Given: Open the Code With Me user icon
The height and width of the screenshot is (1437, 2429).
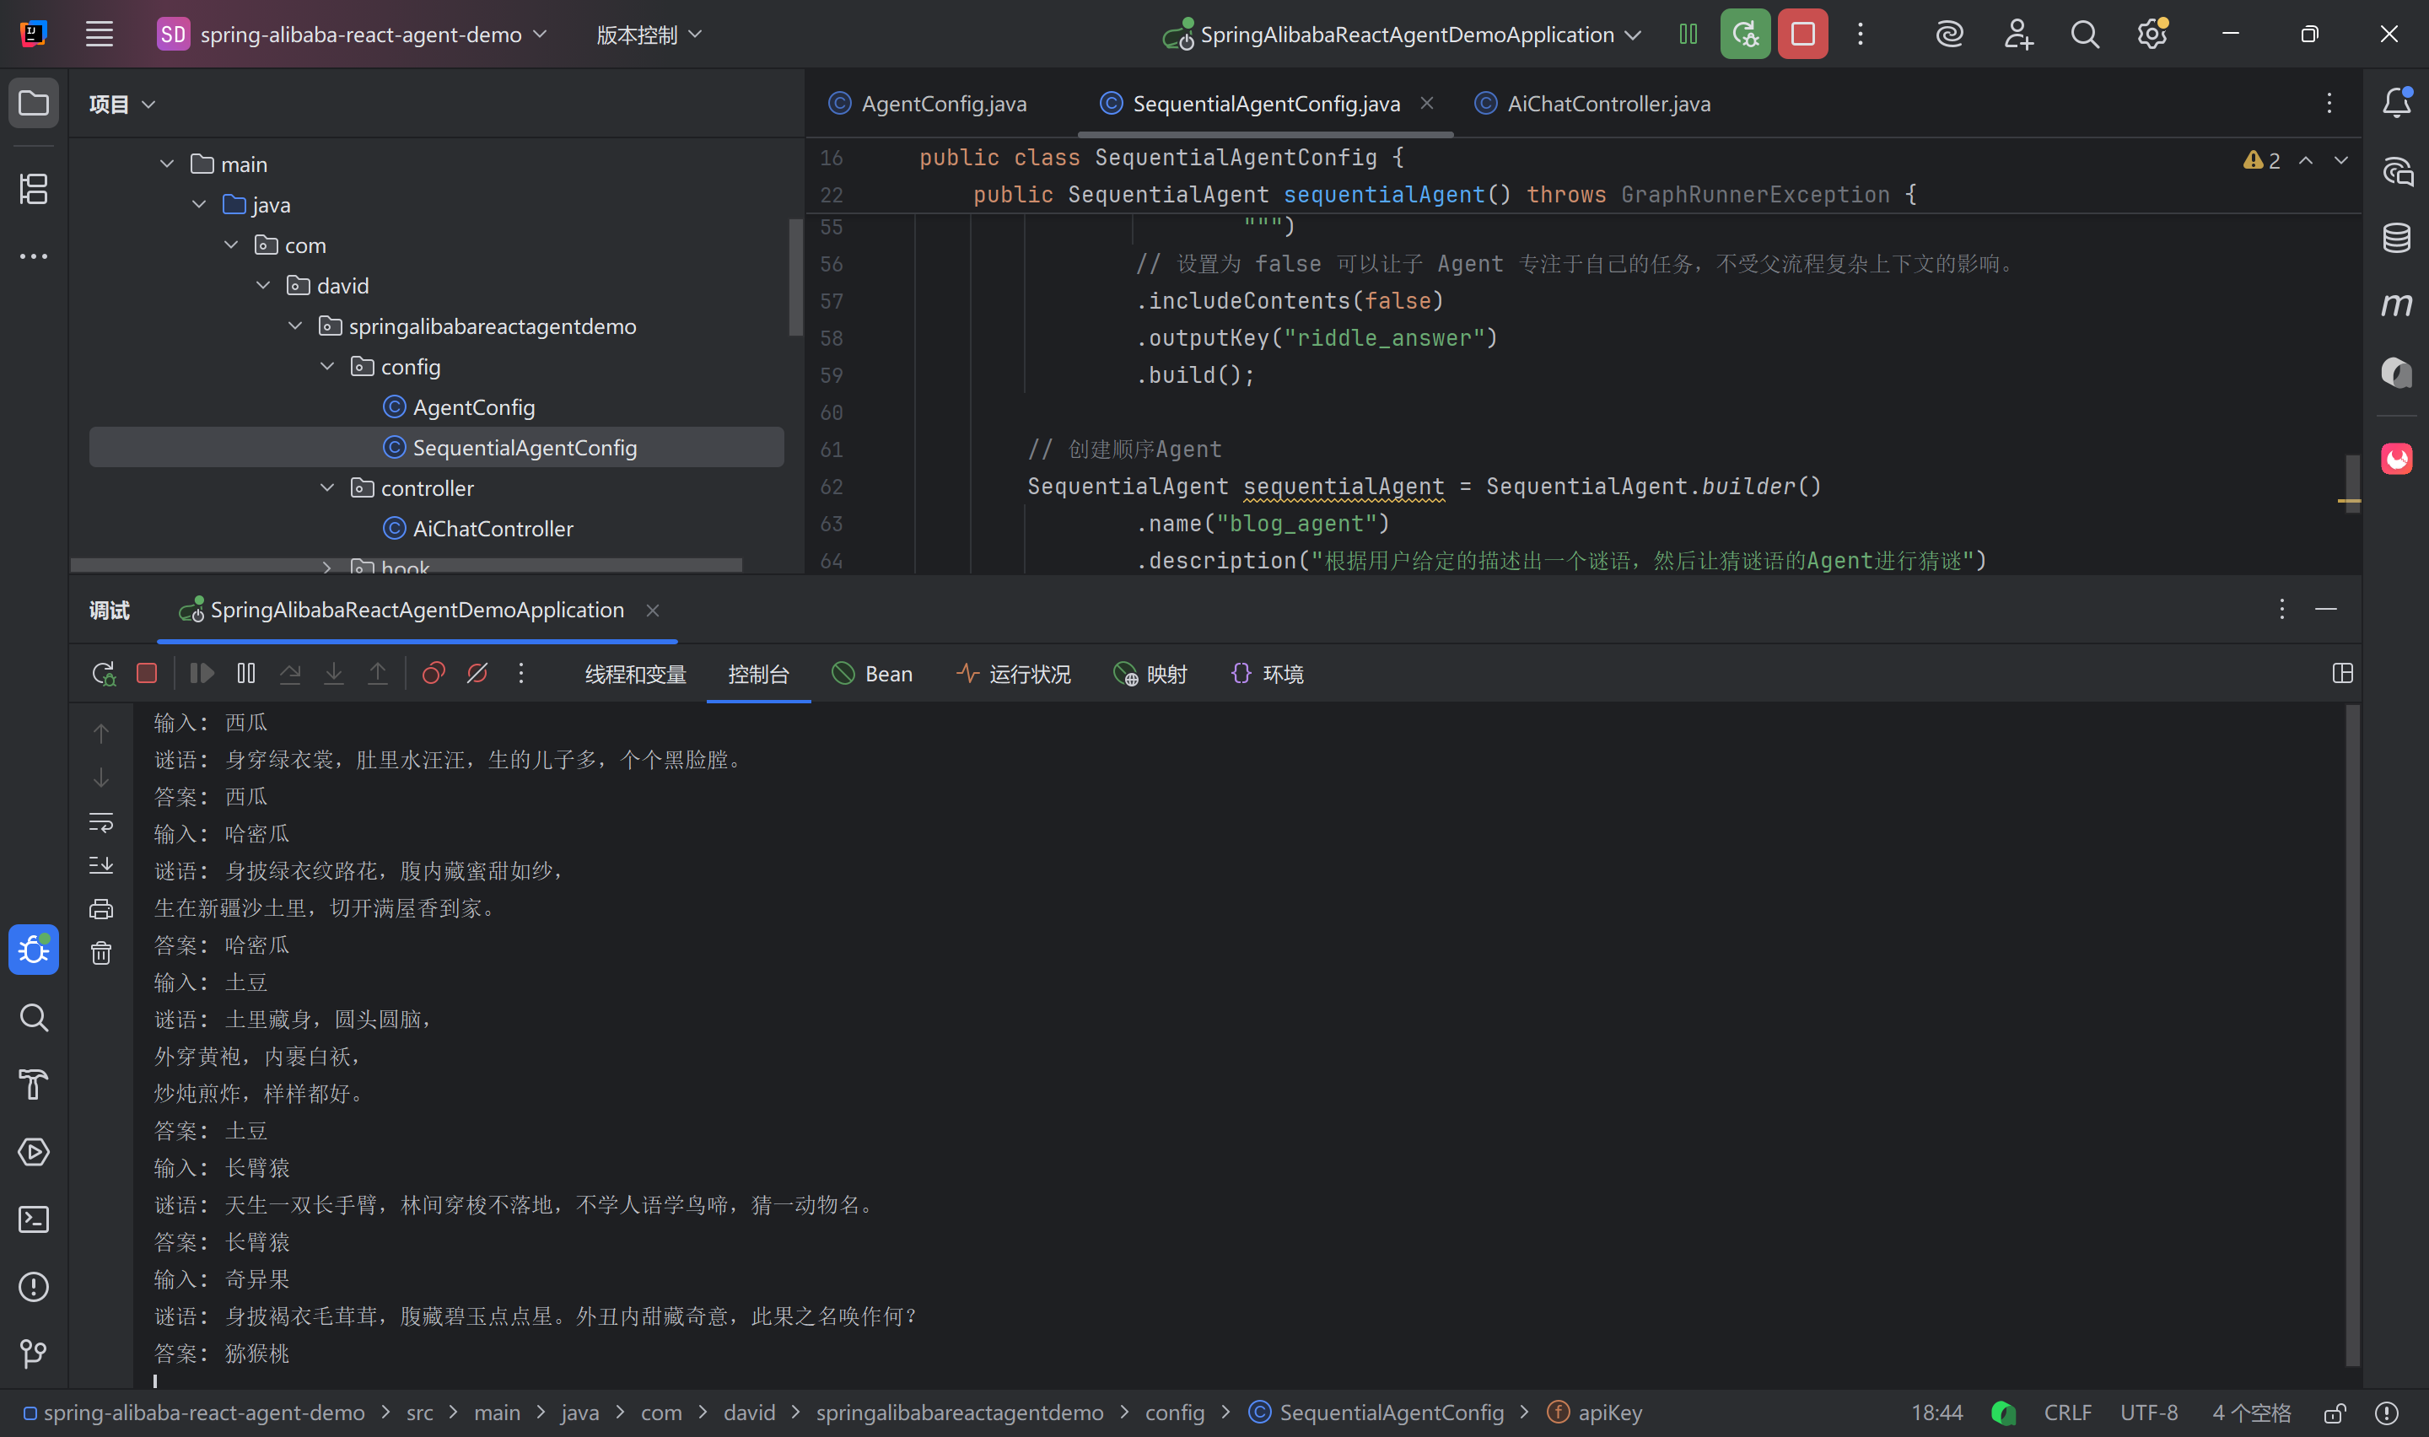Looking at the screenshot, I should 2017,35.
